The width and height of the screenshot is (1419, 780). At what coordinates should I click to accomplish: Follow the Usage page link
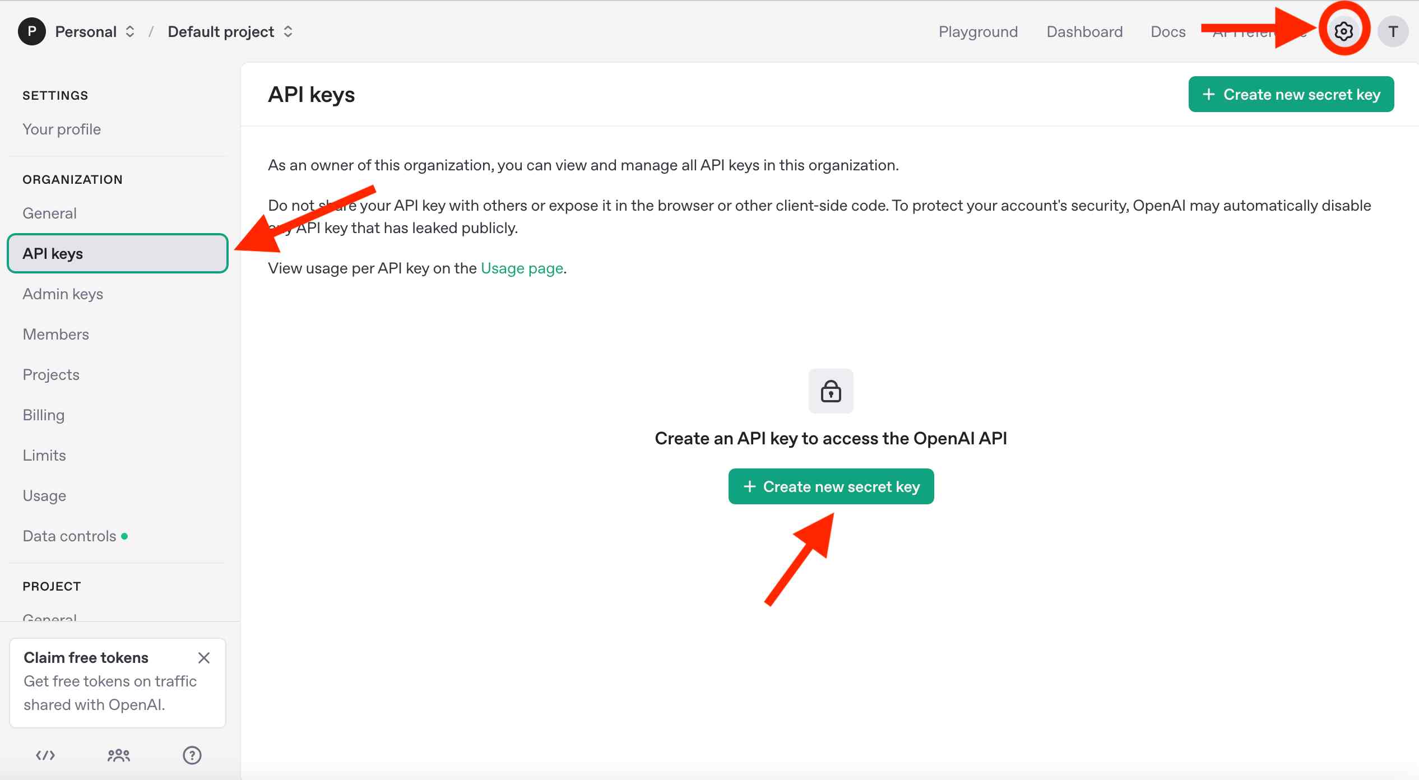point(522,268)
